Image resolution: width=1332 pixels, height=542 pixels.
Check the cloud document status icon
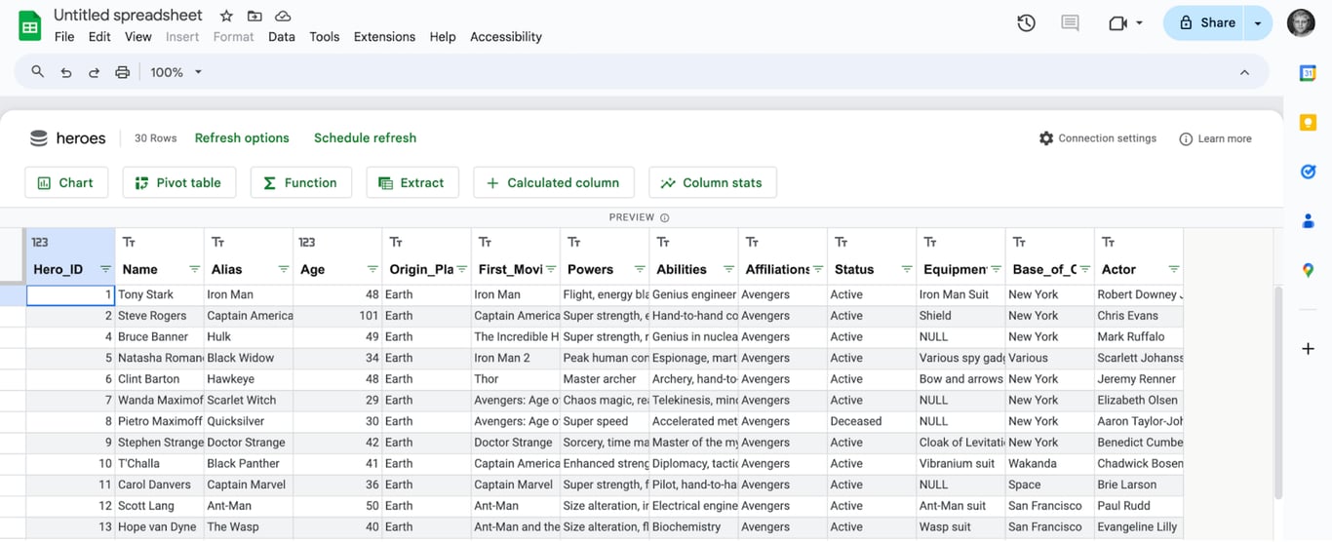(283, 16)
